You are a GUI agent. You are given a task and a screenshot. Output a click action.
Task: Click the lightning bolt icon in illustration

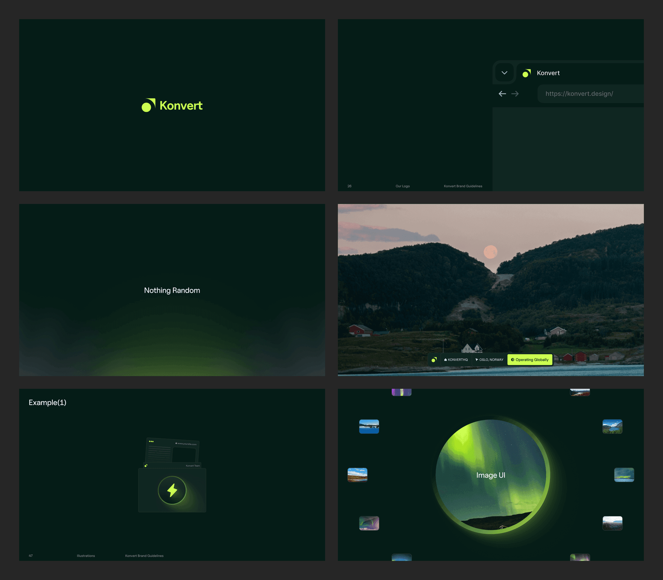click(172, 490)
